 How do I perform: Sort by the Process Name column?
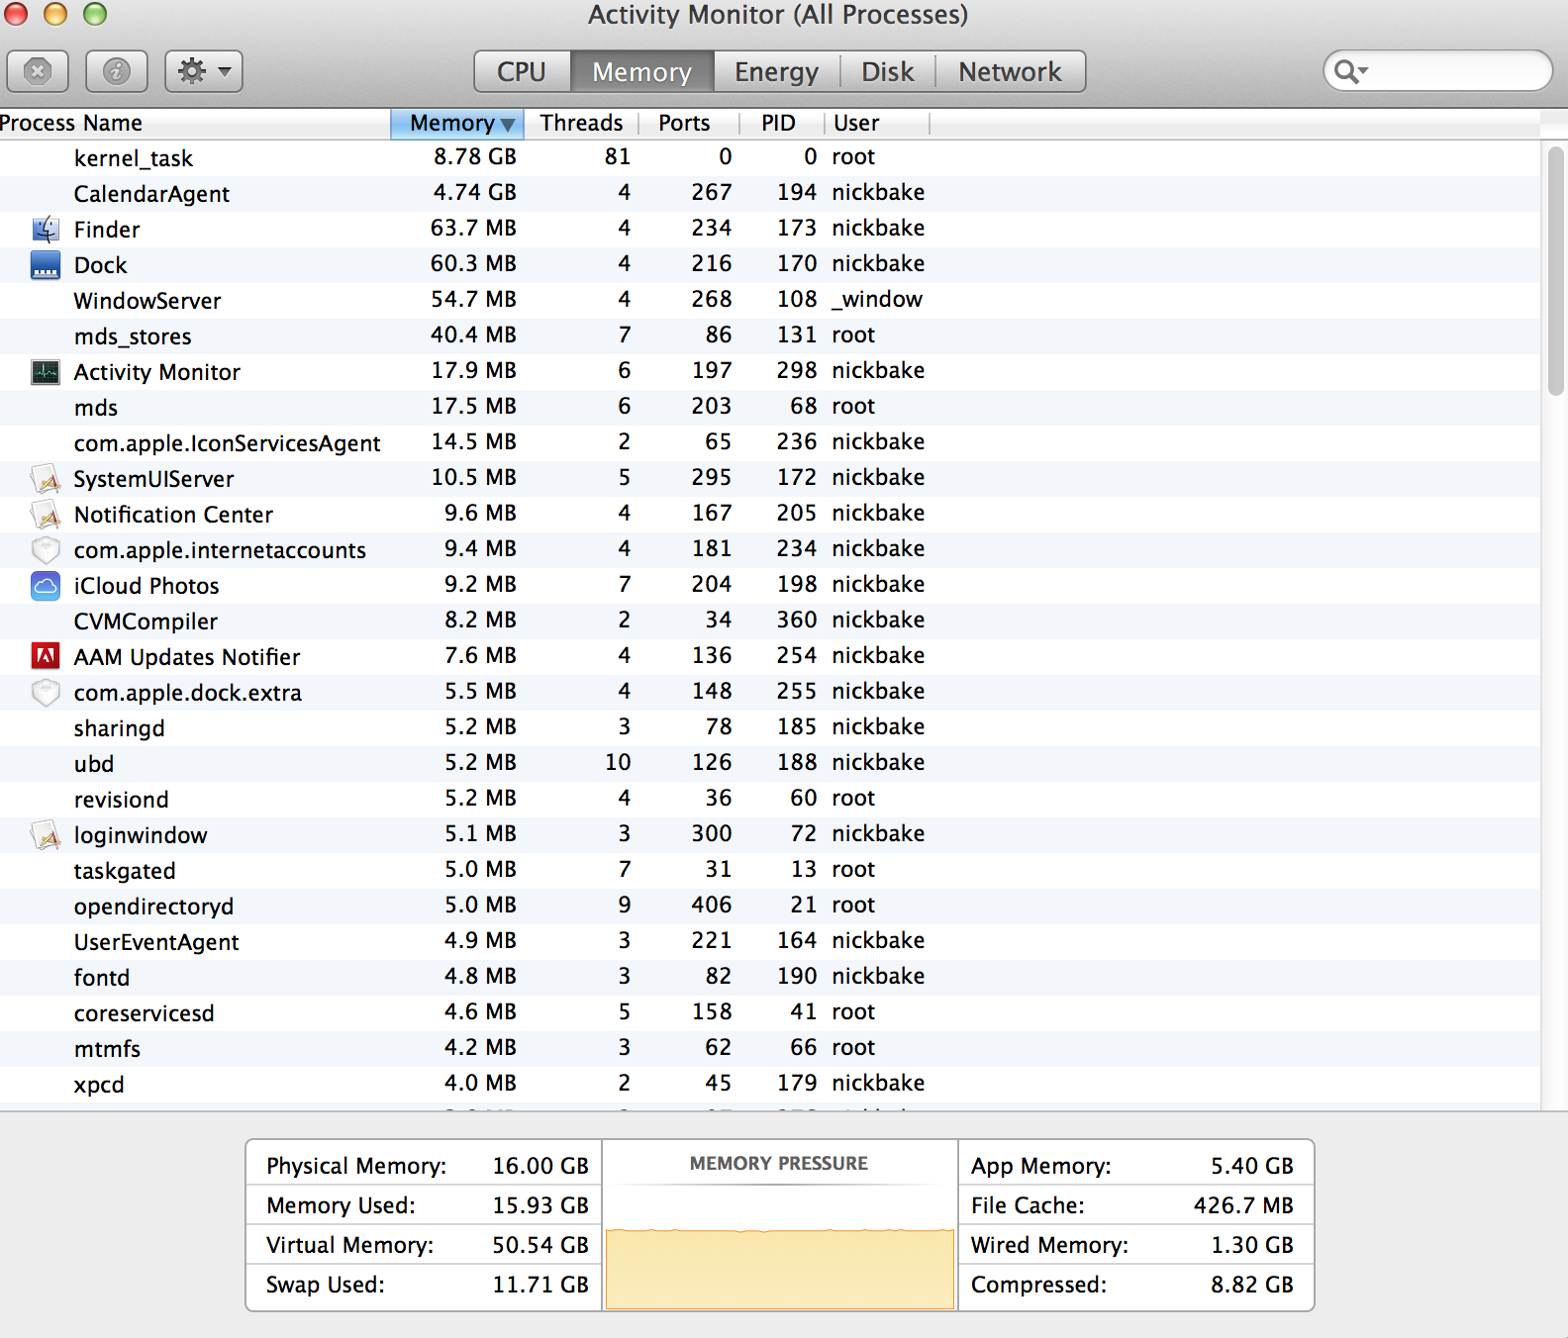[195, 123]
